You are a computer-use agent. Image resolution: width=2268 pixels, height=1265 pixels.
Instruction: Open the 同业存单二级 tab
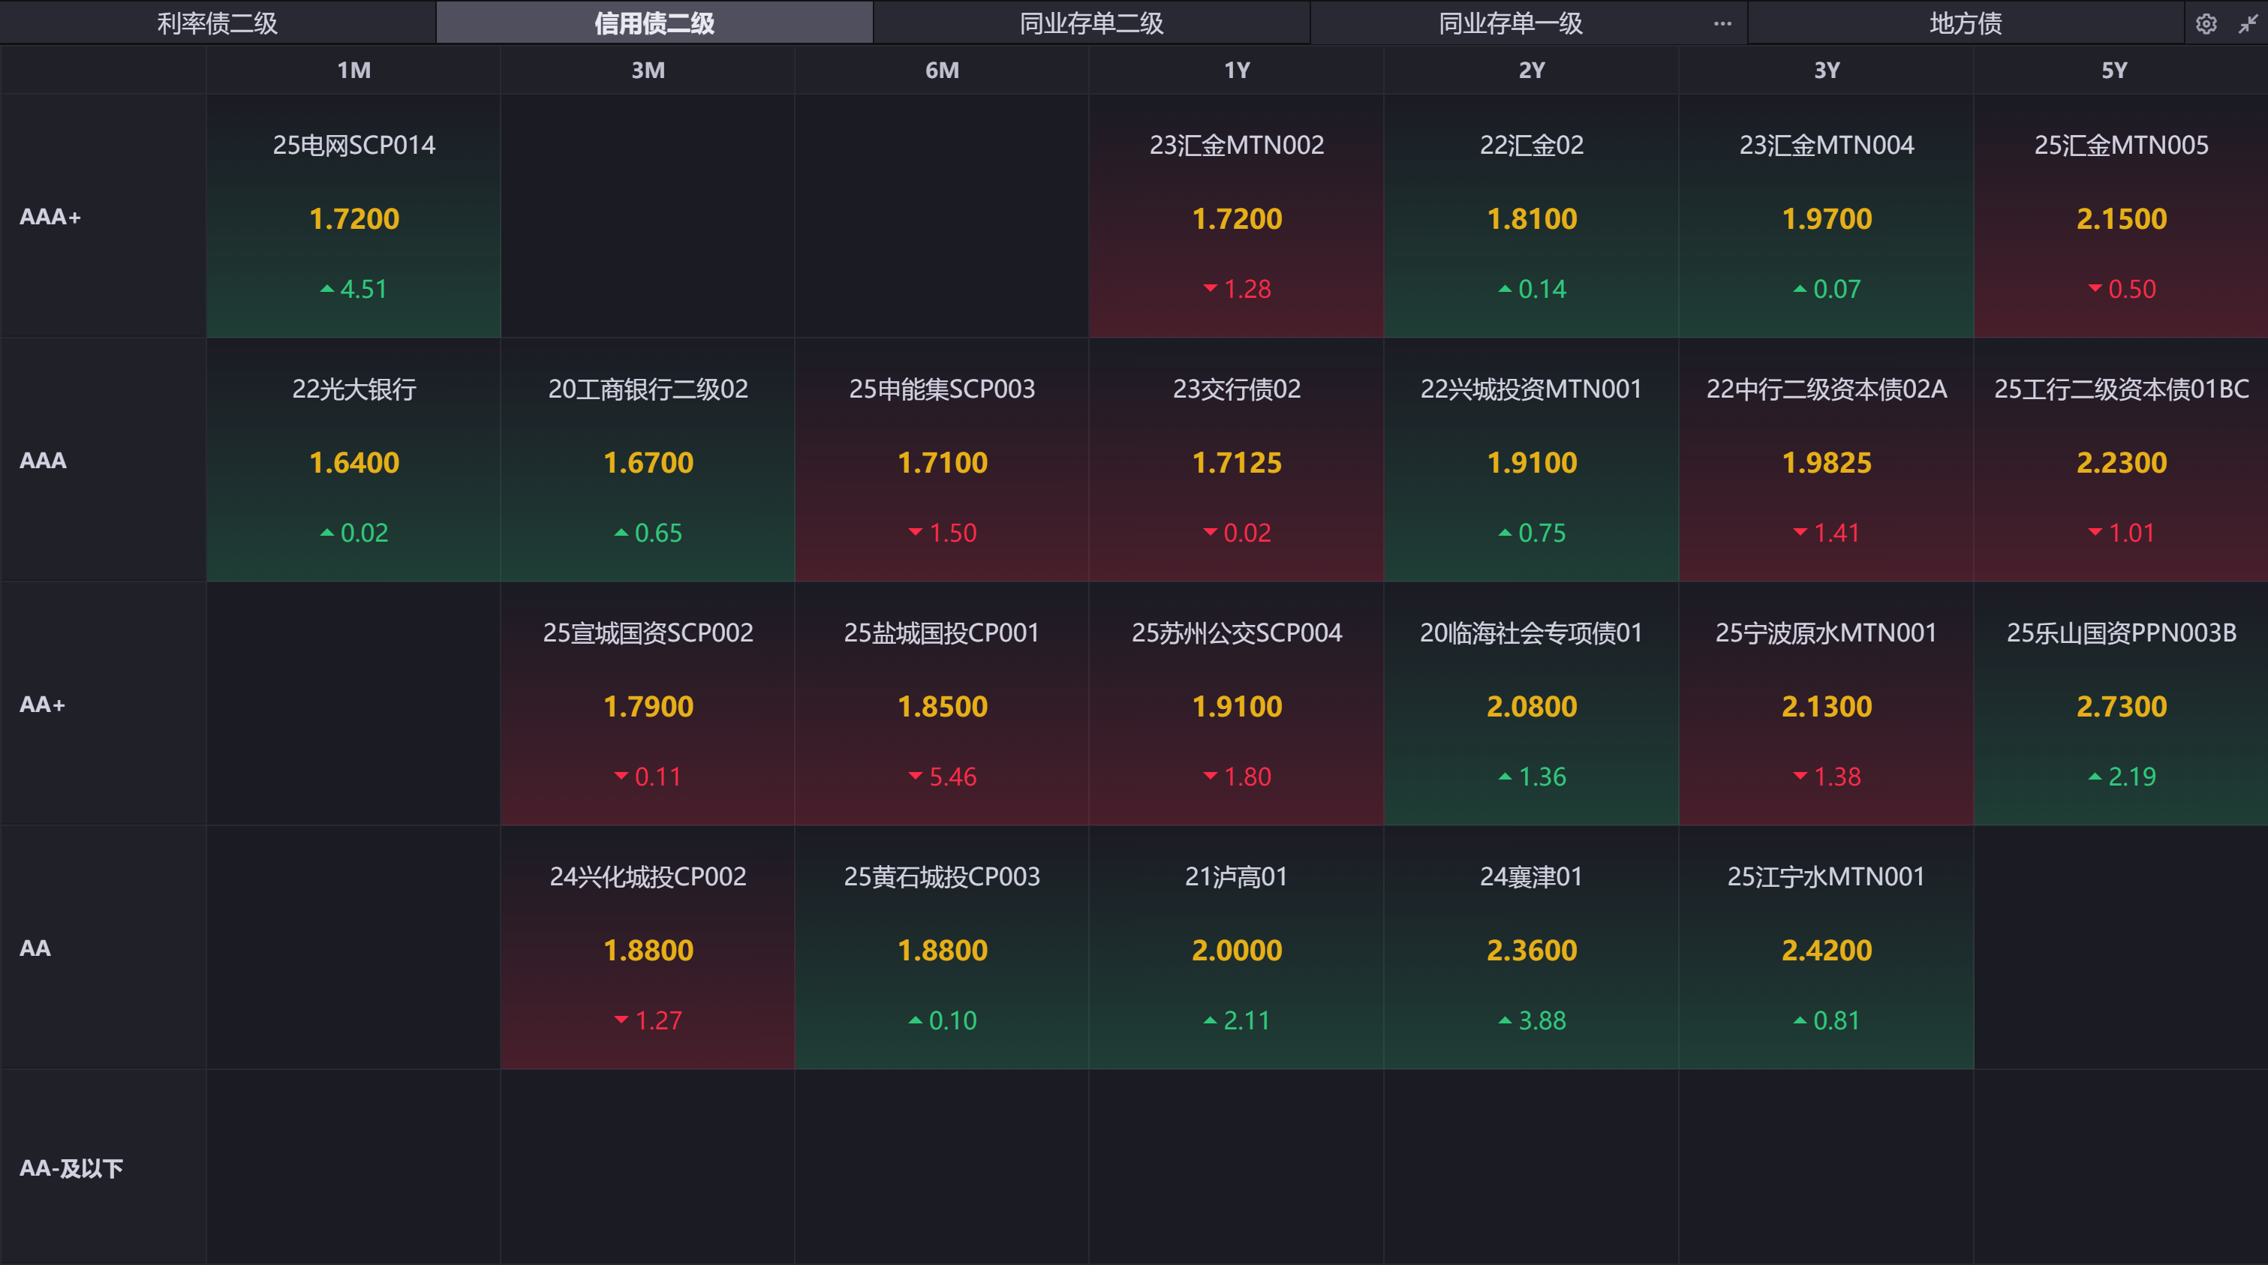[1091, 24]
